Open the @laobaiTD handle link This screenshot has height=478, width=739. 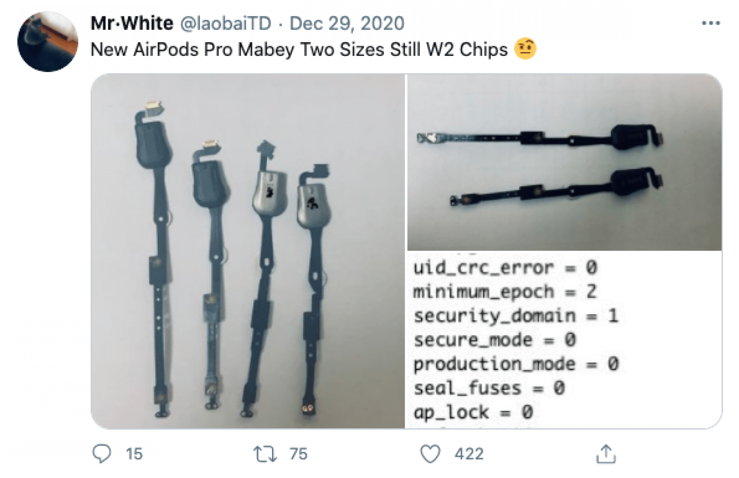tap(226, 23)
